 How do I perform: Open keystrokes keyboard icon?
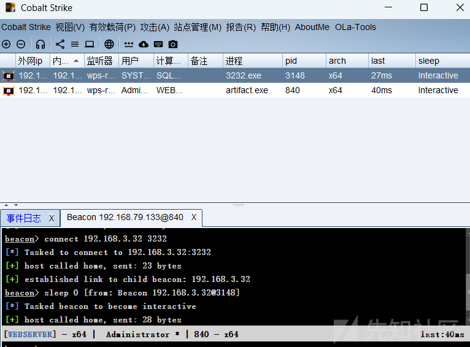(158, 44)
